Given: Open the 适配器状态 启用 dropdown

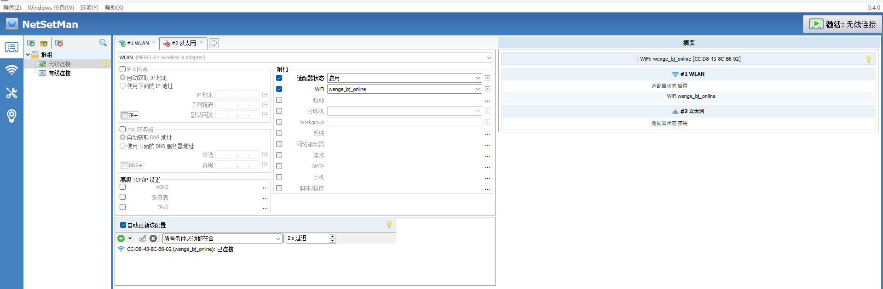Looking at the screenshot, I should (x=404, y=78).
